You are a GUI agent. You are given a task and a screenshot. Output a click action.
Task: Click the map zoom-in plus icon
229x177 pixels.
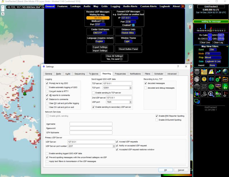tap(3, 7)
